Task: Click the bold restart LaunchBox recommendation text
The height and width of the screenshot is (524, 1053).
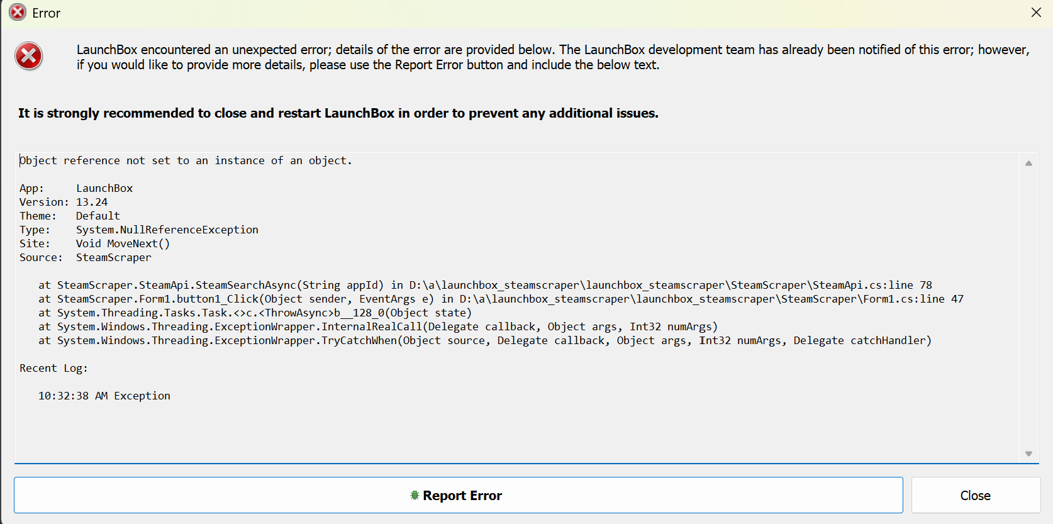Action: click(x=338, y=113)
